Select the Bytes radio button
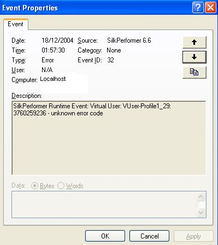 click(34, 186)
